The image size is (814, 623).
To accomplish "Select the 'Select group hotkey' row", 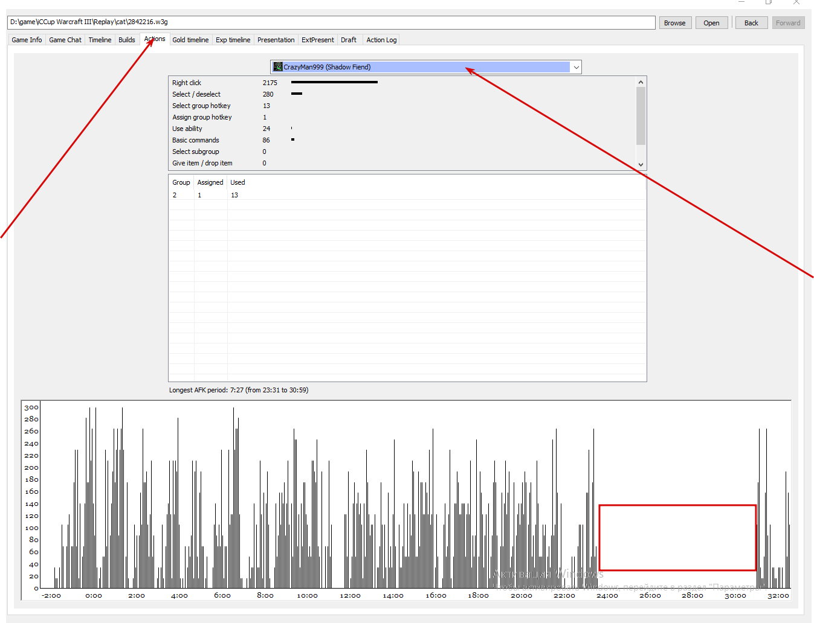I will (402, 106).
